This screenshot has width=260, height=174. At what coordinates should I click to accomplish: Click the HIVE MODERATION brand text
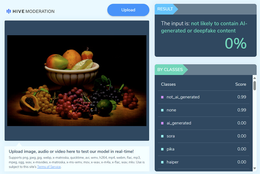(x=34, y=11)
